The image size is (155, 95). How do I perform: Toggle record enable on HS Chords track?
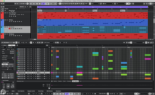coord(9,29)
